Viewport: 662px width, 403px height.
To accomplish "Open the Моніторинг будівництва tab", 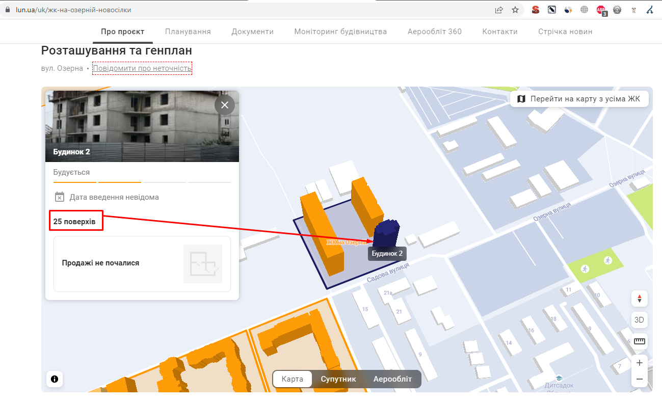I will pyautogui.click(x=340, y=32).
